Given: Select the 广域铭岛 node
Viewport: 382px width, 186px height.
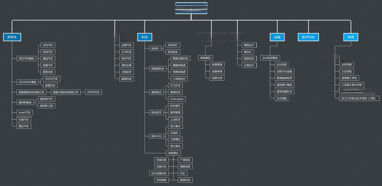Looking at the screenshot, I should [x=185, y=160].
